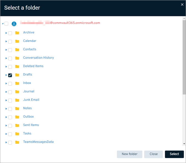Screen dimensions: 186x163
Task: Check the Outbox folder checkbox
Action: (x=10, y=117)
